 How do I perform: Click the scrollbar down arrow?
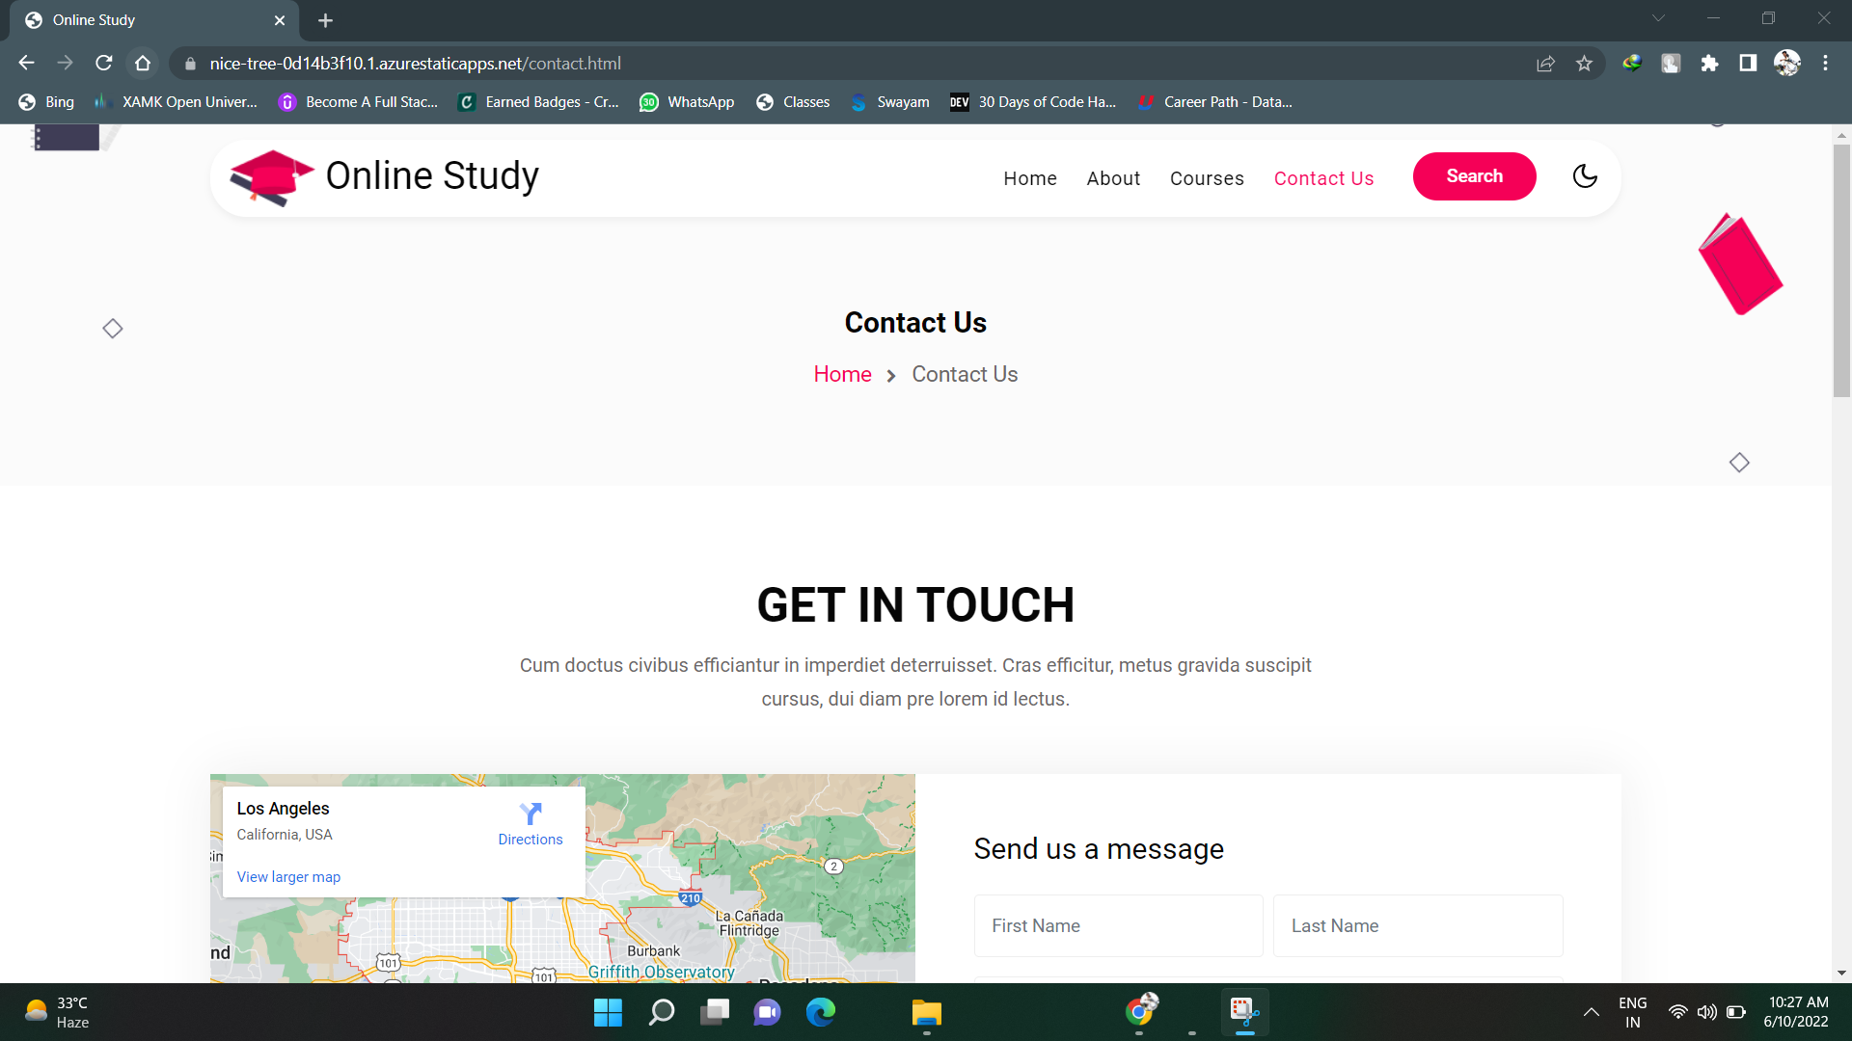pyautogui.click(x=1841, y=974)
